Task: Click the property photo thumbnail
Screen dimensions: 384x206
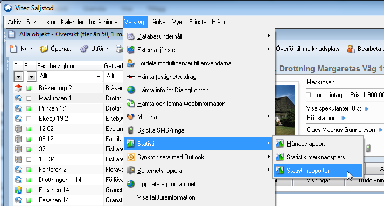Action: tap(285, 110)
